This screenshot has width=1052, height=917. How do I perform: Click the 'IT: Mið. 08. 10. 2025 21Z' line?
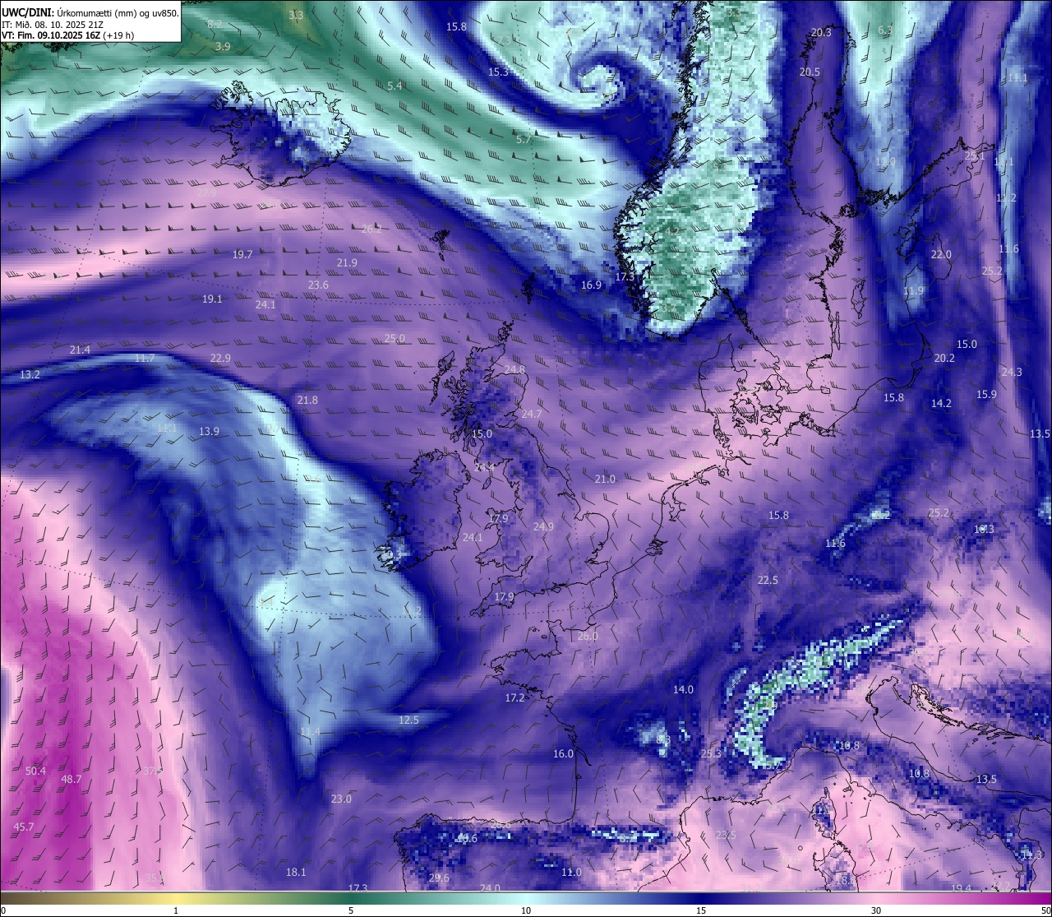click(x=52, y=24)
